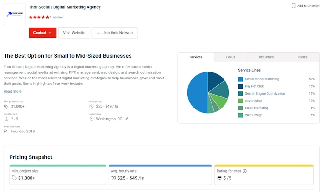The height and width of the screenshot is (192, 324).
Task: Click the info icon beside Rating for cost
Action: point(245,171)
